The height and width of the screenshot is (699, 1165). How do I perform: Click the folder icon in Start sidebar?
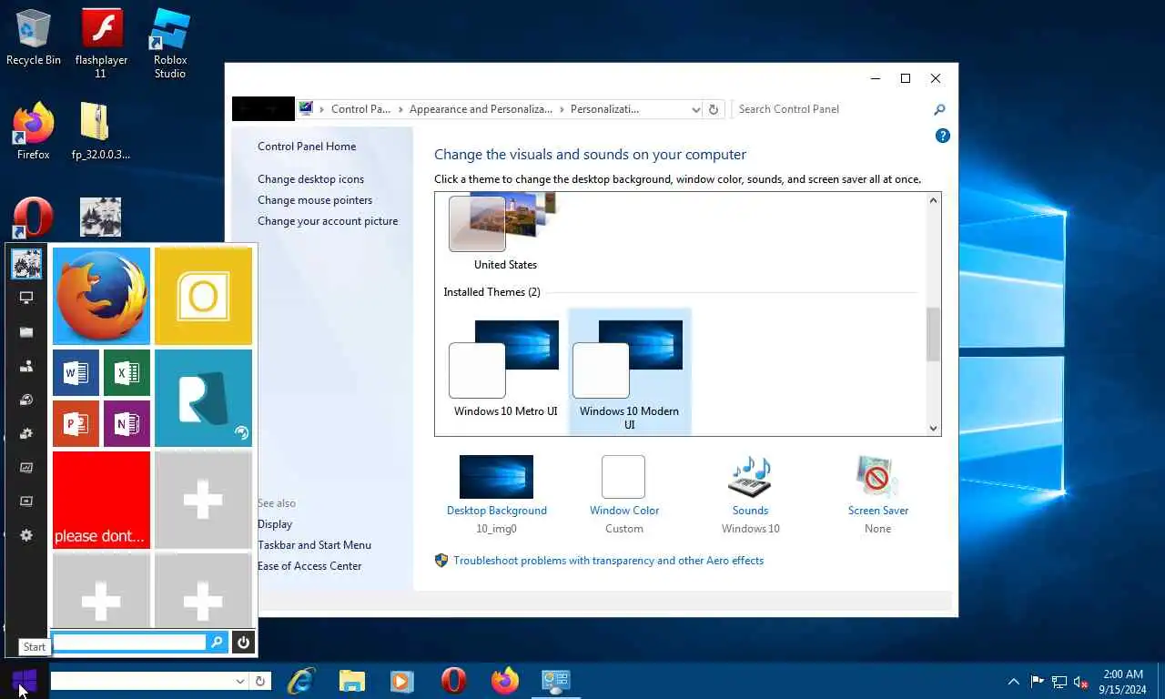coord(26,332)
